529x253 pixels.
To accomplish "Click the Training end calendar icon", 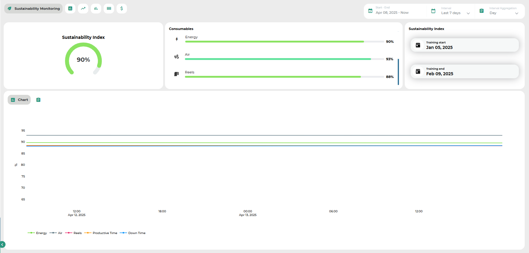I will click(x=418, y=72).
